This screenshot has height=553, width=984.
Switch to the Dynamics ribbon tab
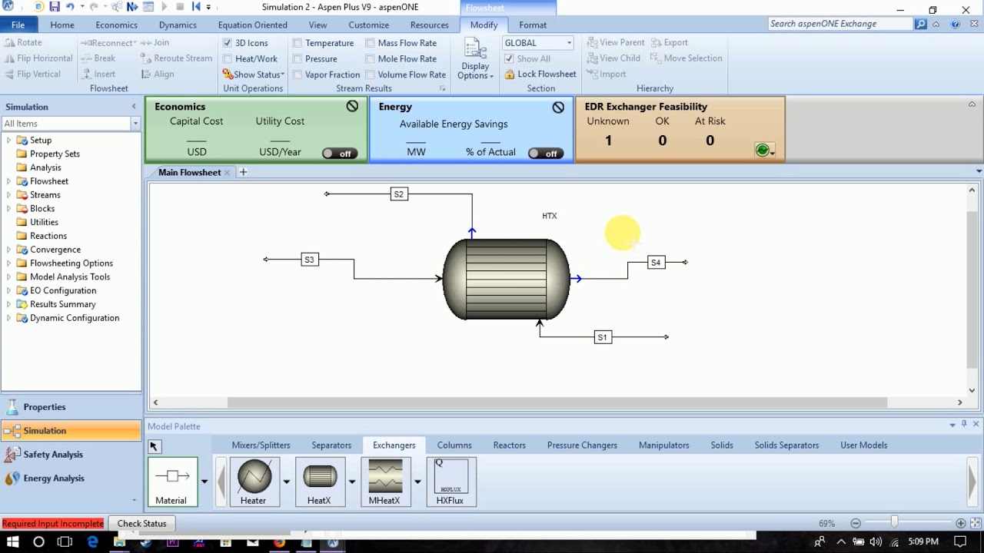[178, 25]
